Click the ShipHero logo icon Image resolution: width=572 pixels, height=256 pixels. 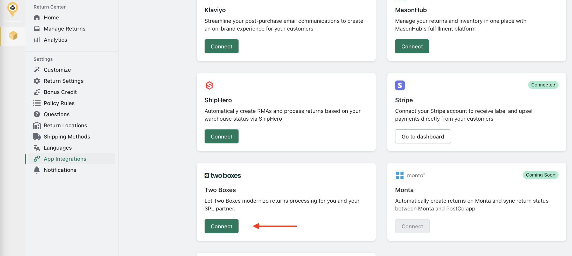(x=209, y=85)
